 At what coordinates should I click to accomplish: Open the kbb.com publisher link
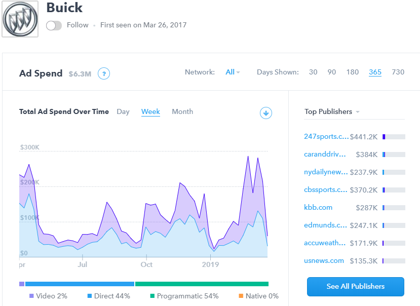pos(318,207)
